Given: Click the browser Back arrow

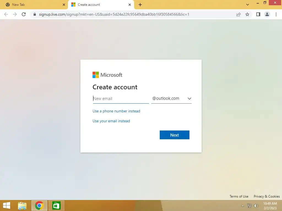Looking at the screenshot, I should click(x=6, y=14).
